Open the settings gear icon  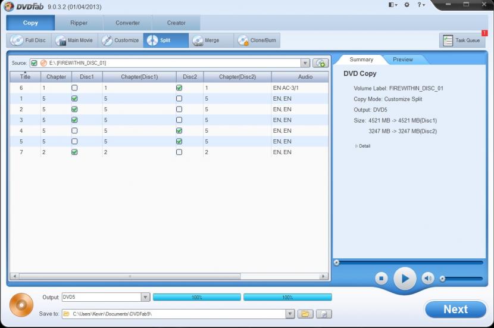click(x=407, y=5)
